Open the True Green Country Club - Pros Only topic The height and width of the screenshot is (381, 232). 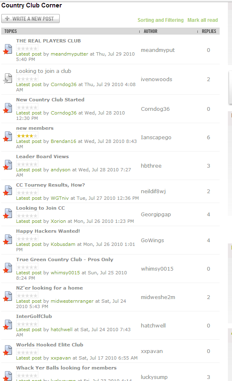coord(65,259)
